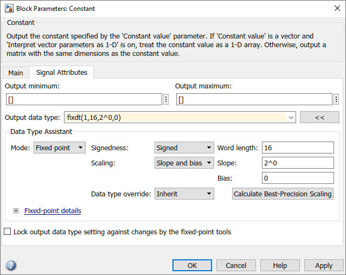
Task: Click the Word length input field
Action: [297, 148]
